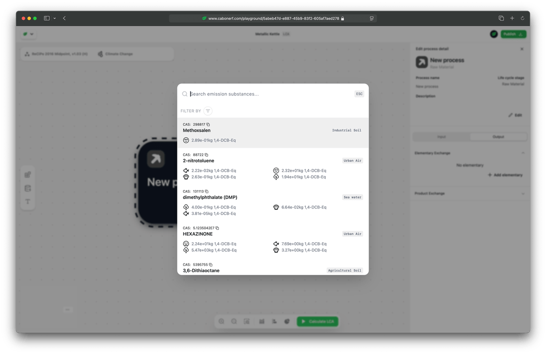Click the Urban Air tag on HEXAZINONE
This screenshot has width=546, height=354.
[352, 234]
